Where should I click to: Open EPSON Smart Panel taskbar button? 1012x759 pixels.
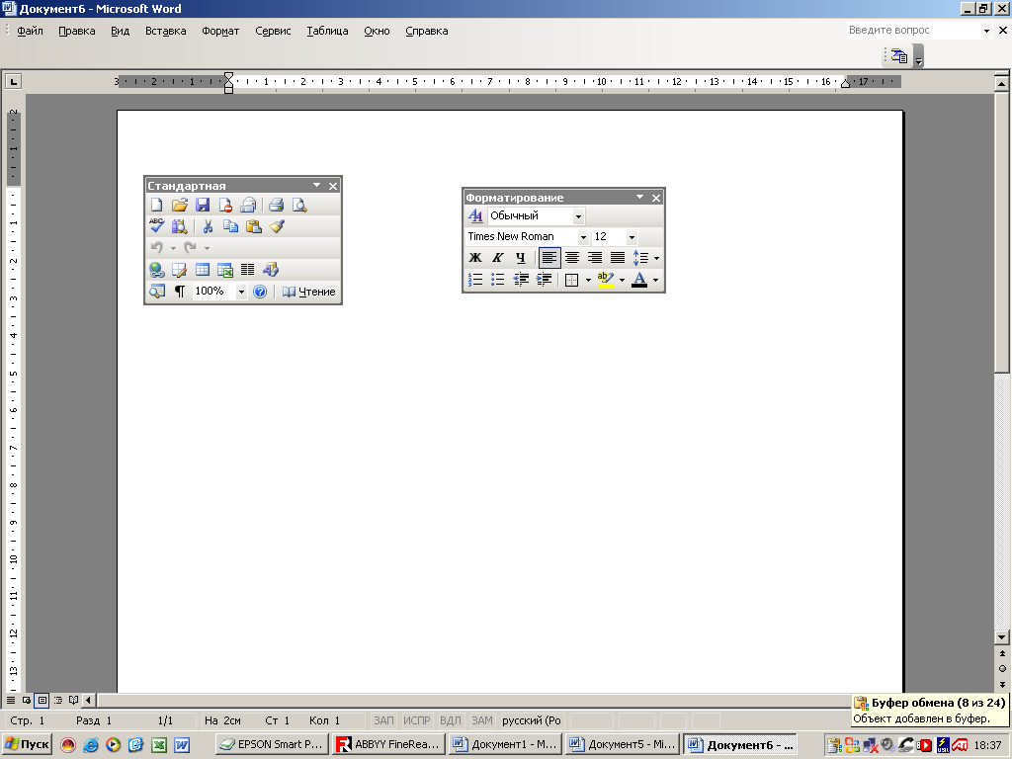pos(272,745)
